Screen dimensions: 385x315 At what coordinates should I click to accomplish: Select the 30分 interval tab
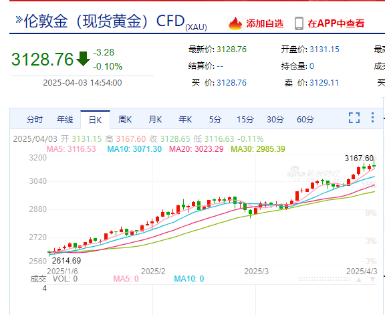tap(275, 120)
